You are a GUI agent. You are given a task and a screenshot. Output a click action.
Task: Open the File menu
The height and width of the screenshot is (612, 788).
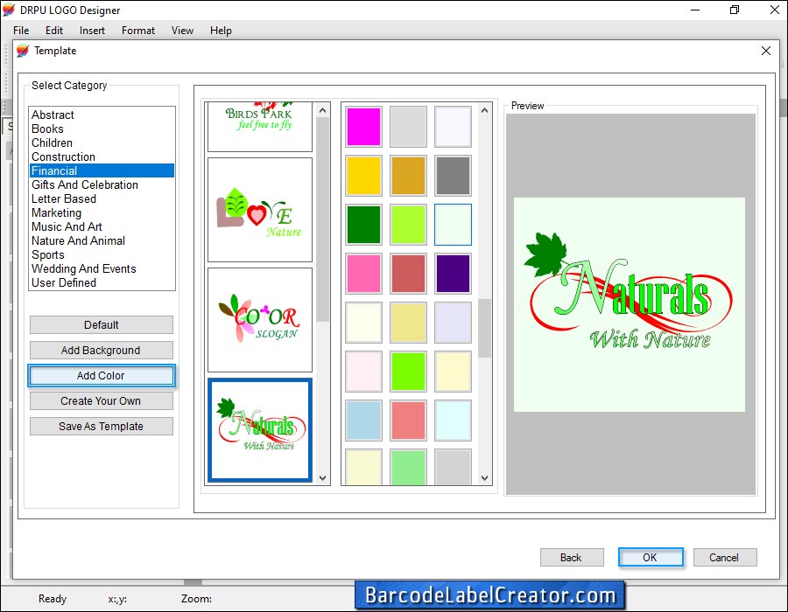21,31
